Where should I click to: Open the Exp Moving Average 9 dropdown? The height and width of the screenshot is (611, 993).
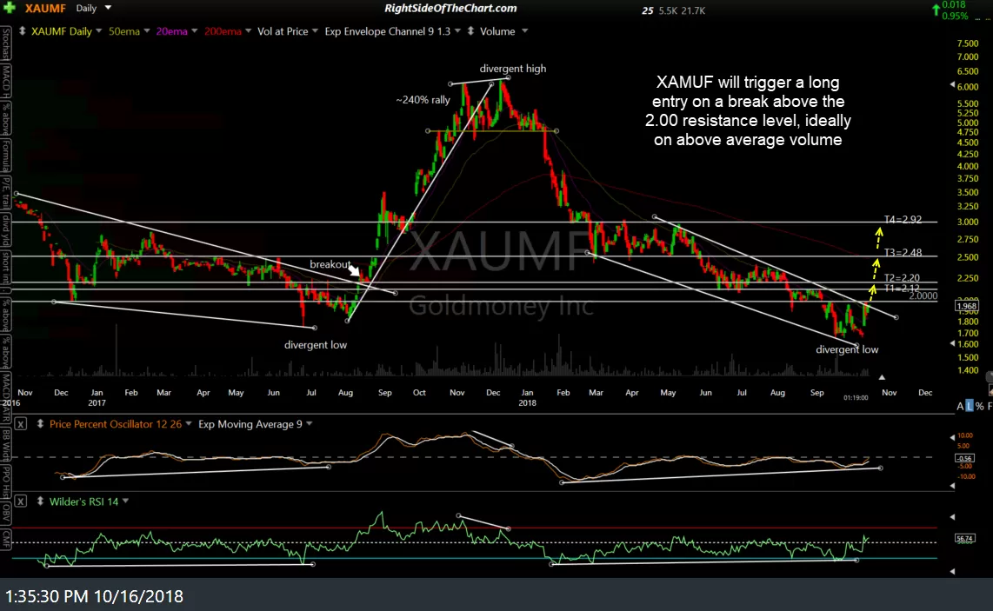pyautogui.click(x=310, y=424)
